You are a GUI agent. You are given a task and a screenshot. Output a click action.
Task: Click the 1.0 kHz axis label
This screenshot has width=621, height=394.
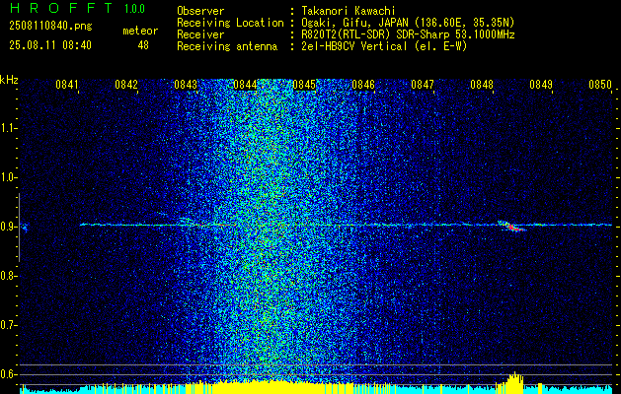click(8, 177)
